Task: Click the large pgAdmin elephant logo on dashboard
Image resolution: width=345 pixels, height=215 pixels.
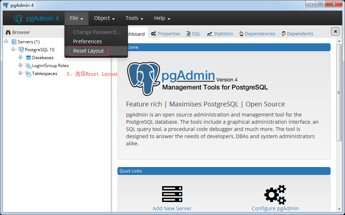Action: click(143, 79)
